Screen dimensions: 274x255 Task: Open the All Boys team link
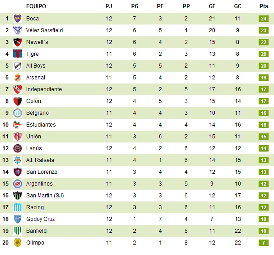click(36, 66)
